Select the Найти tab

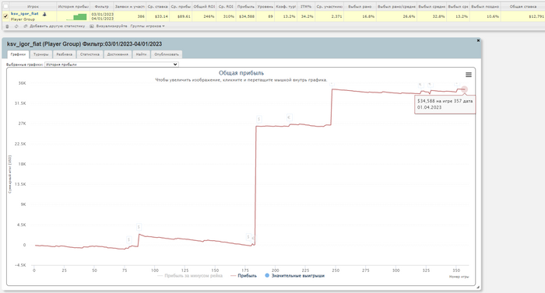point(141,54)
